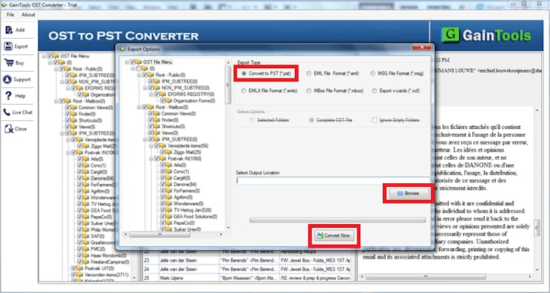Click the Convert Now button
Screen dimensions: 550x293
point(333,235)
